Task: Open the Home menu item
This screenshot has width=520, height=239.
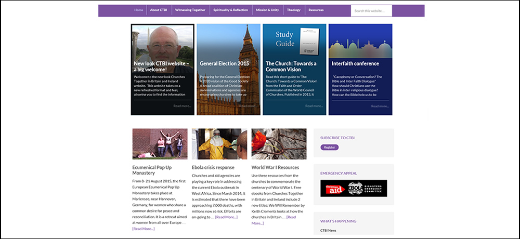Action: pyautogui.click(x=139, y=10)
